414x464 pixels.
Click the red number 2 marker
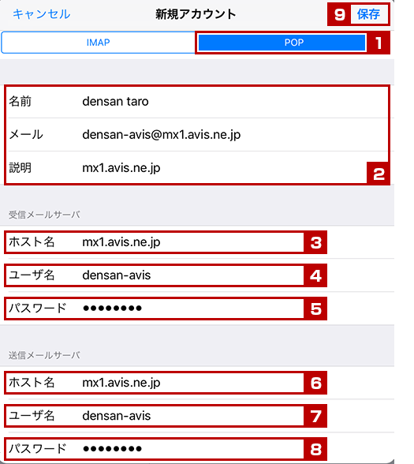379,174
